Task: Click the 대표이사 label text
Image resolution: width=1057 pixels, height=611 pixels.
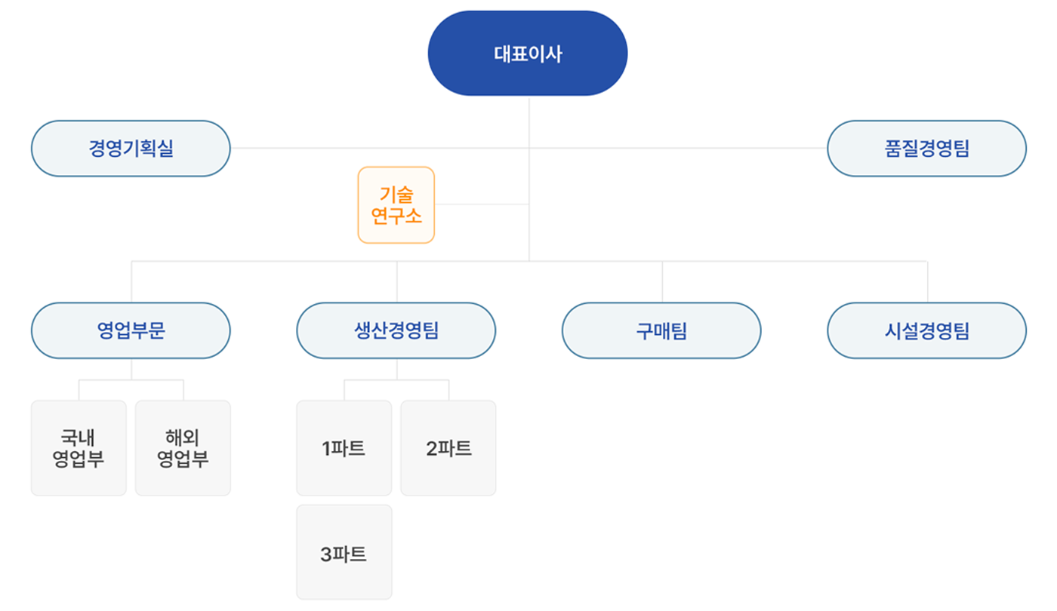Action: (528, 54)
